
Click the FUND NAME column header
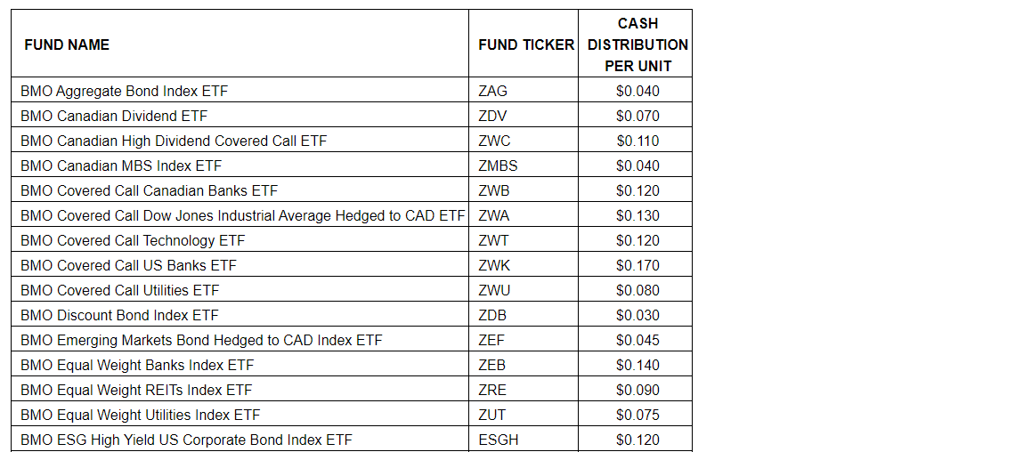(67, 44)
